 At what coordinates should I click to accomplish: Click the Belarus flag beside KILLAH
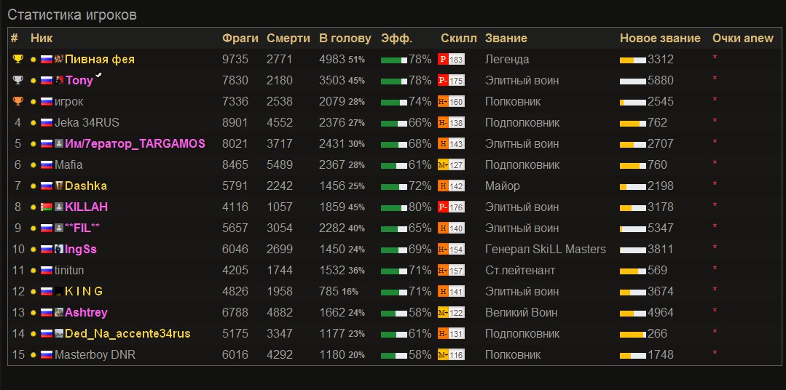47,207
